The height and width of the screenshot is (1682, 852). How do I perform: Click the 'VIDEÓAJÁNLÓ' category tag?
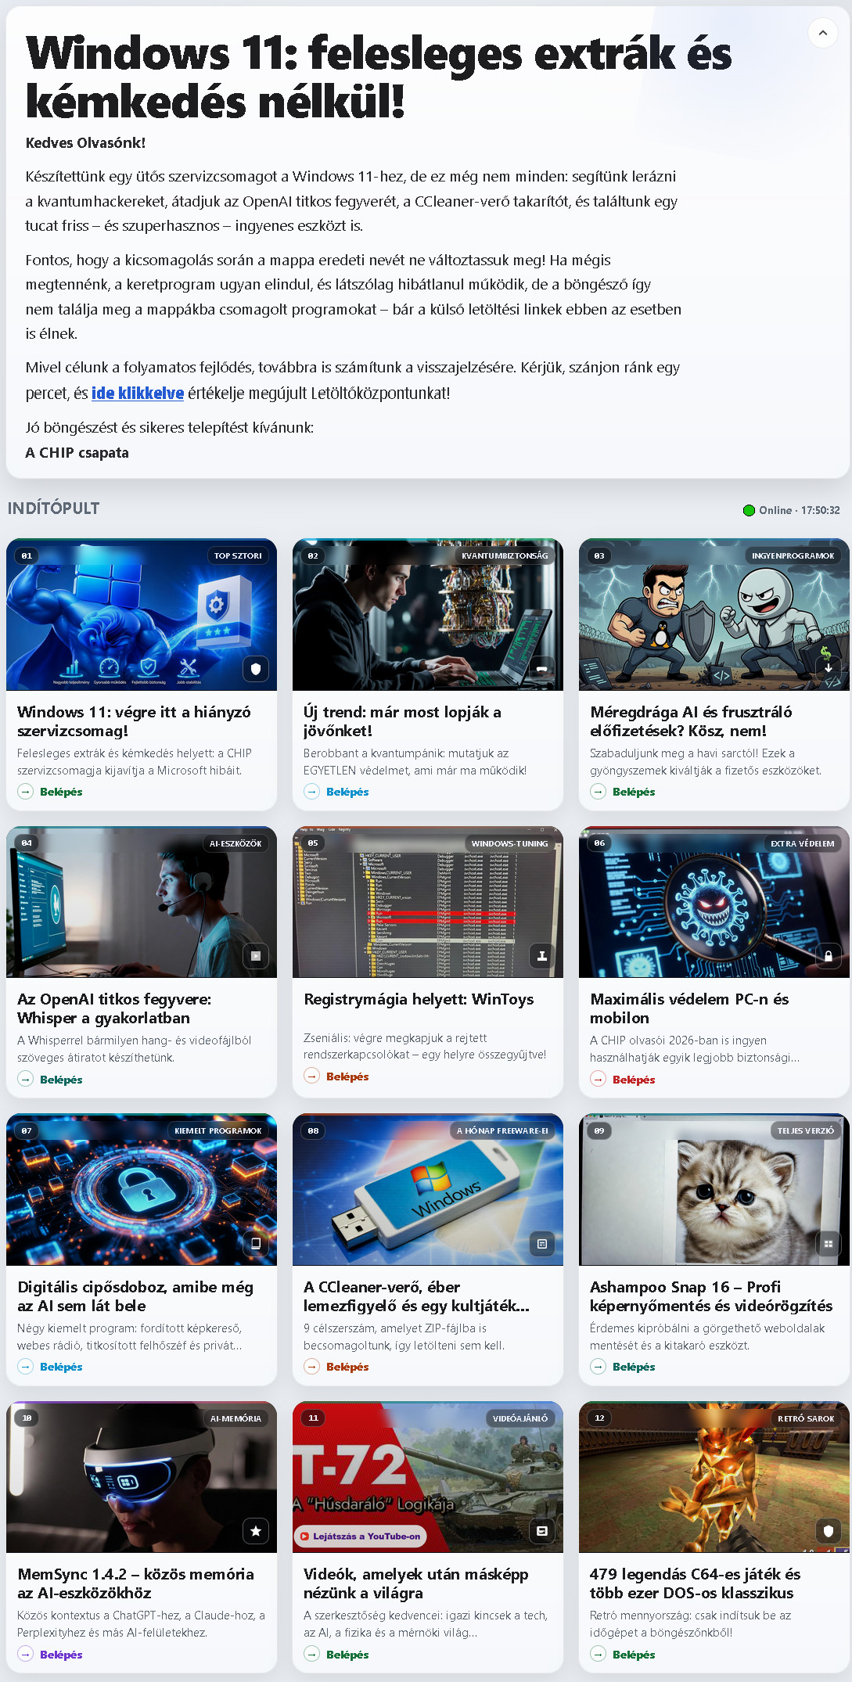(520, 1418)
